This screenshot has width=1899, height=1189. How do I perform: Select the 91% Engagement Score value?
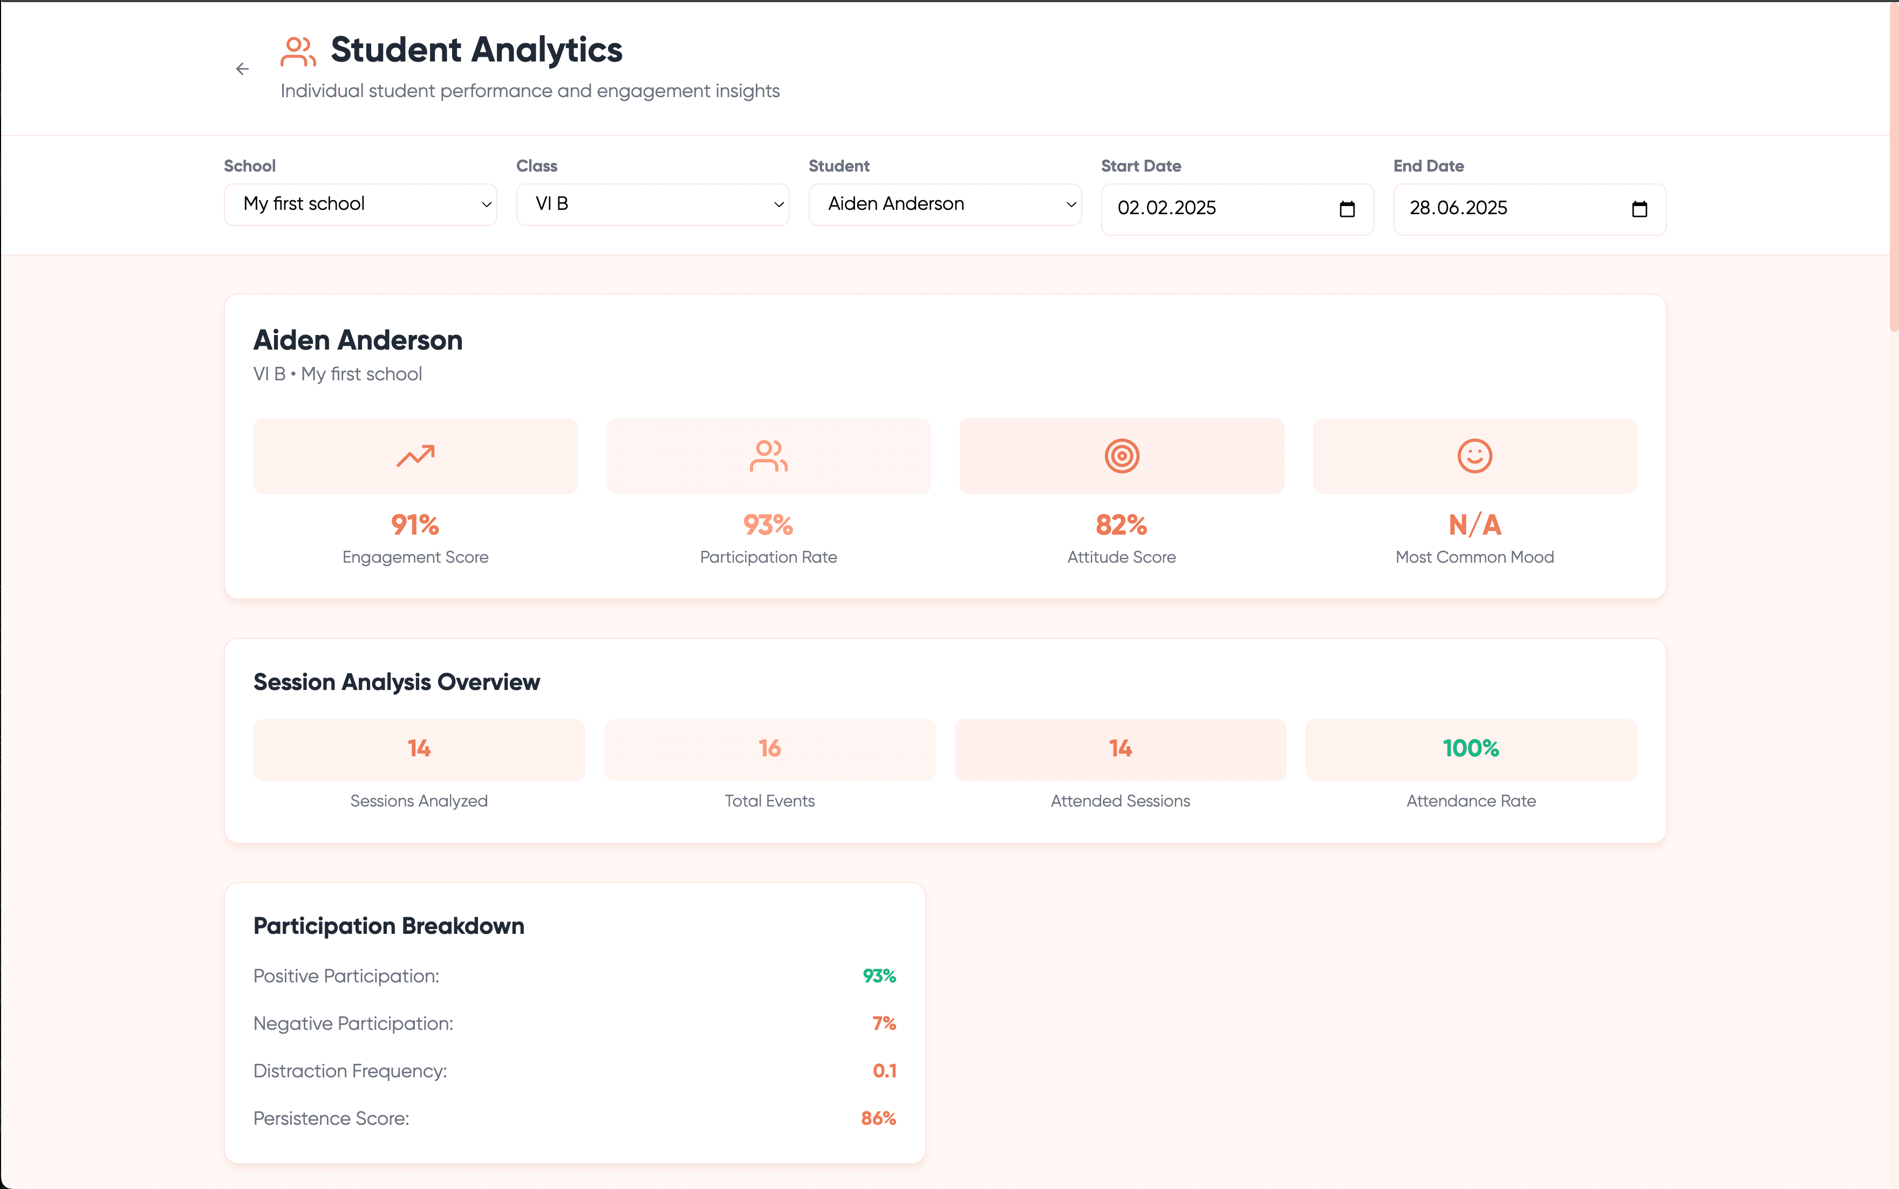pyautogui.click(x=414, y=524)
